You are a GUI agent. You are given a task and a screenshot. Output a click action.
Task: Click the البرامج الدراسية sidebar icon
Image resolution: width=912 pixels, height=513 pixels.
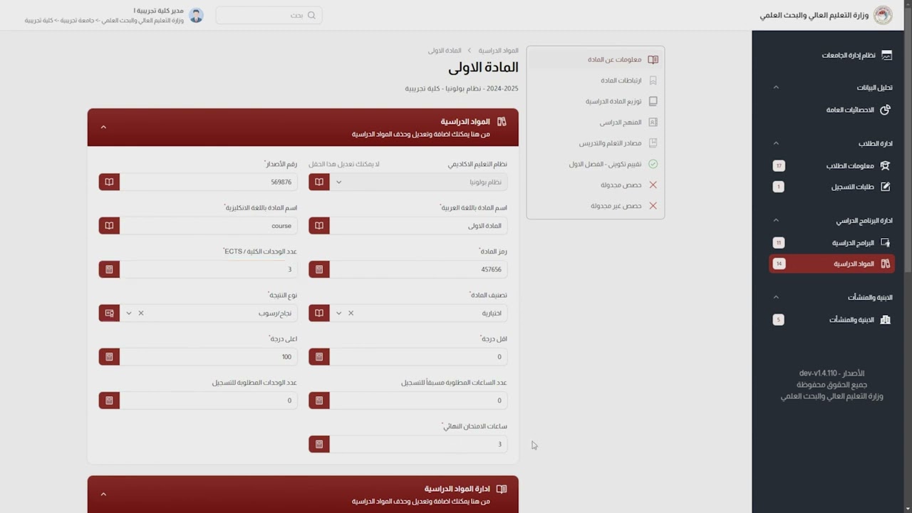pos(886,242)
